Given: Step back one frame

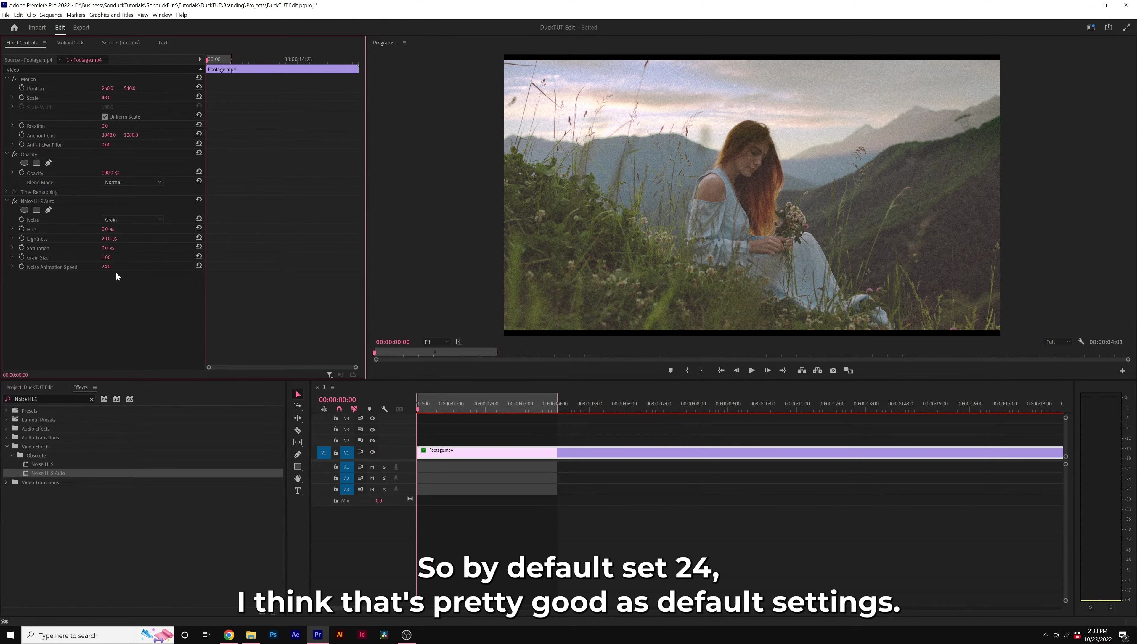Looking at the screenshot, I should pos(737,370).
